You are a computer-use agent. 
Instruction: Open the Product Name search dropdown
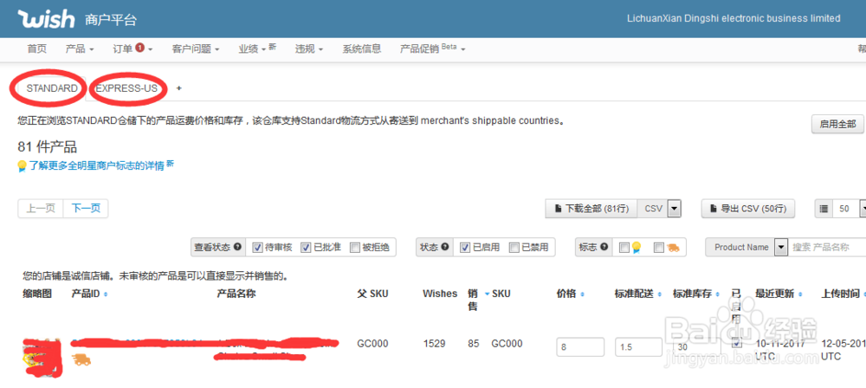pos(780,248)
